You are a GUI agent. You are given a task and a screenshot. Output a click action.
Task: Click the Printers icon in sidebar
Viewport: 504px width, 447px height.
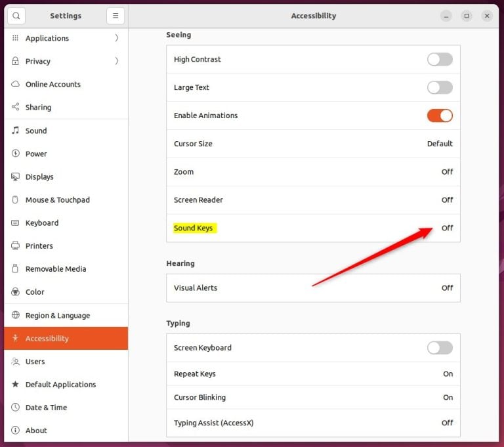point(16,245)
